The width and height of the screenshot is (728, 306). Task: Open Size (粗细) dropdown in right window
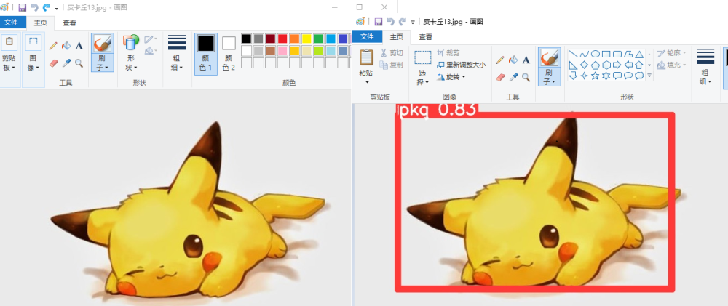705,77
